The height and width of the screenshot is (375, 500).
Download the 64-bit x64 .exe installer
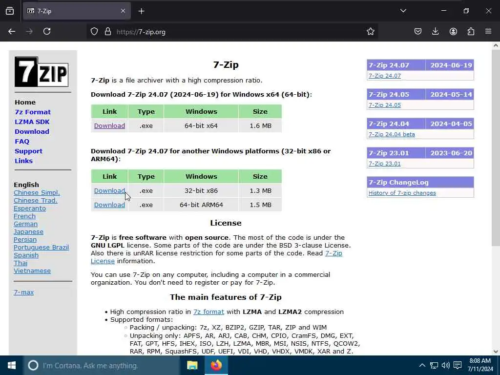click(x=109, y=125)
